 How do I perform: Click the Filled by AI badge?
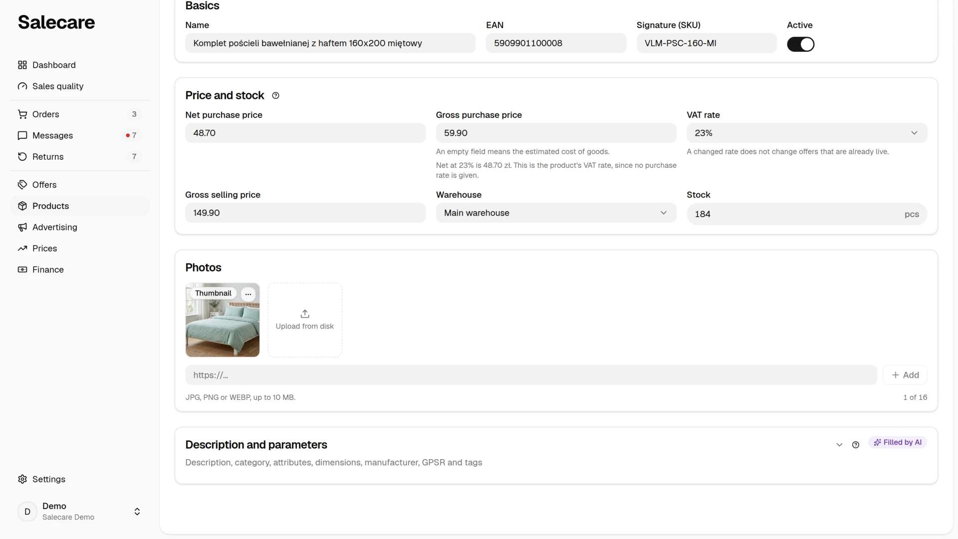coord(897,443)
